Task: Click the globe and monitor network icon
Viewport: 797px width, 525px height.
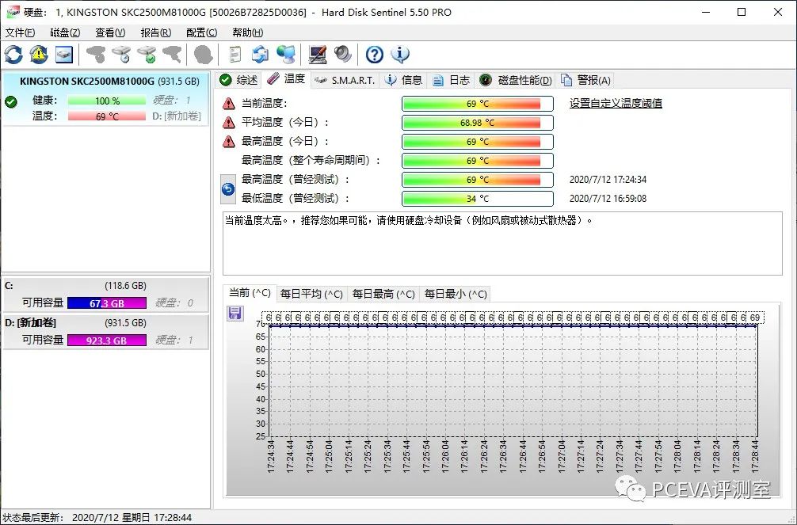Action: (286, 55)
